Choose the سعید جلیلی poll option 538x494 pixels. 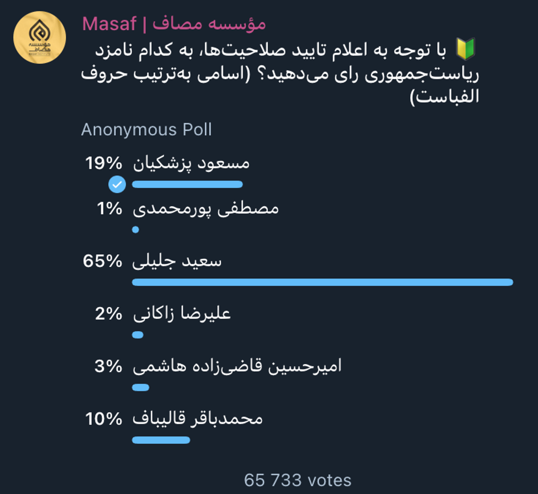(x=177, y=261)
